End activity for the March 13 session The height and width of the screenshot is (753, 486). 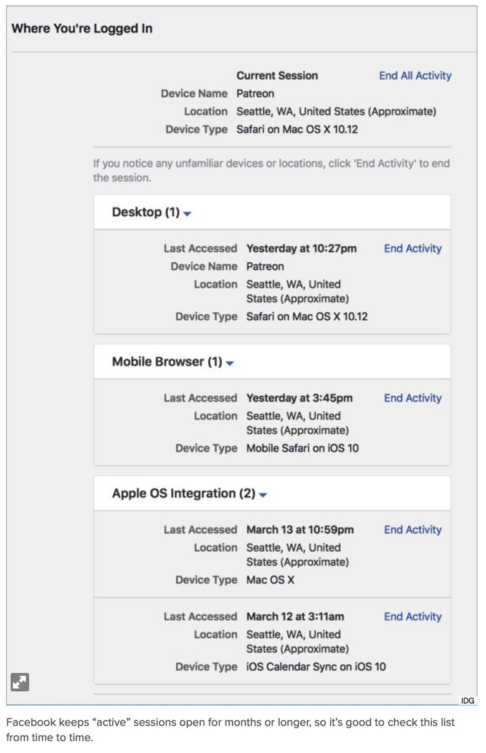(412, 529)
